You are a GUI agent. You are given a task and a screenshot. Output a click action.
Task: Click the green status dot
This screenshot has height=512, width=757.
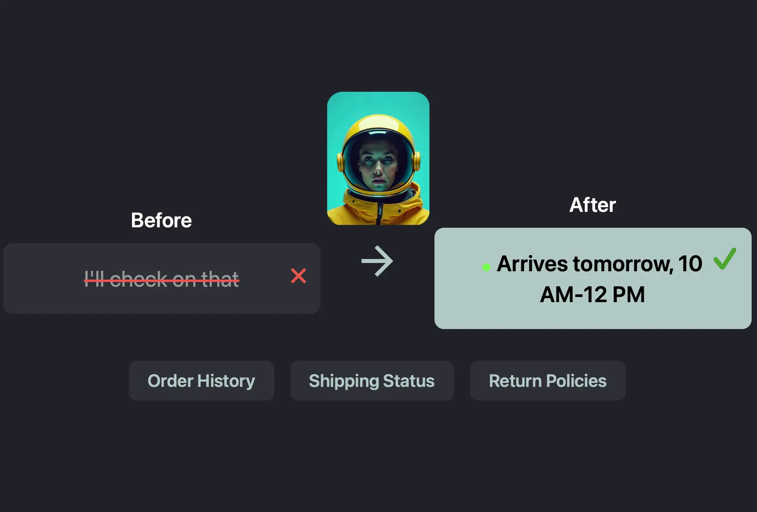coord(486,267)
